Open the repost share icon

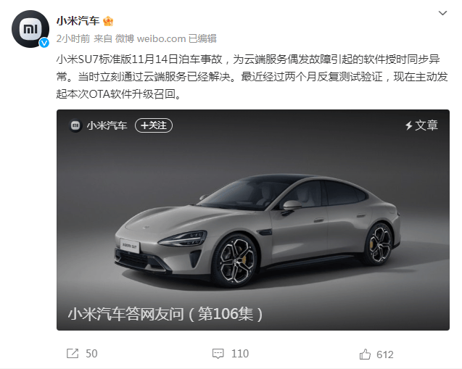(x=73, y=353)
